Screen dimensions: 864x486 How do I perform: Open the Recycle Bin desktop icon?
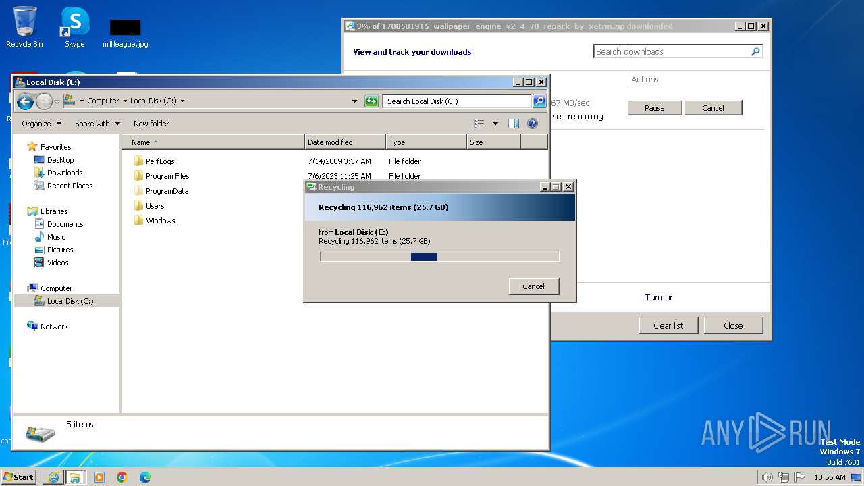click(24, 27)
